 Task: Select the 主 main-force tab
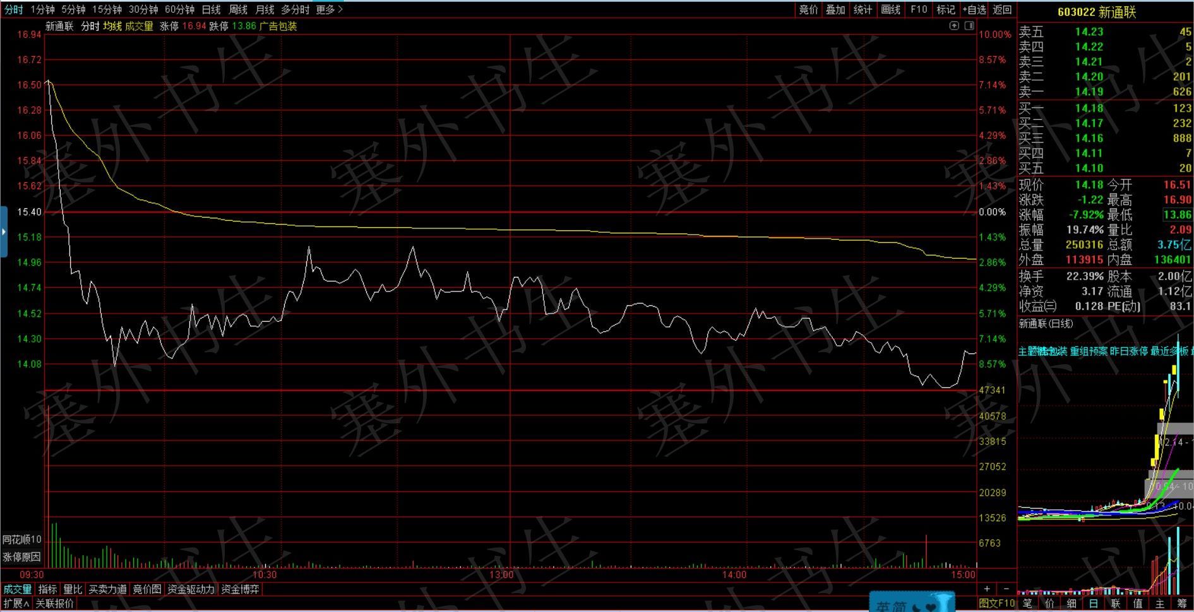(1160, 603)
